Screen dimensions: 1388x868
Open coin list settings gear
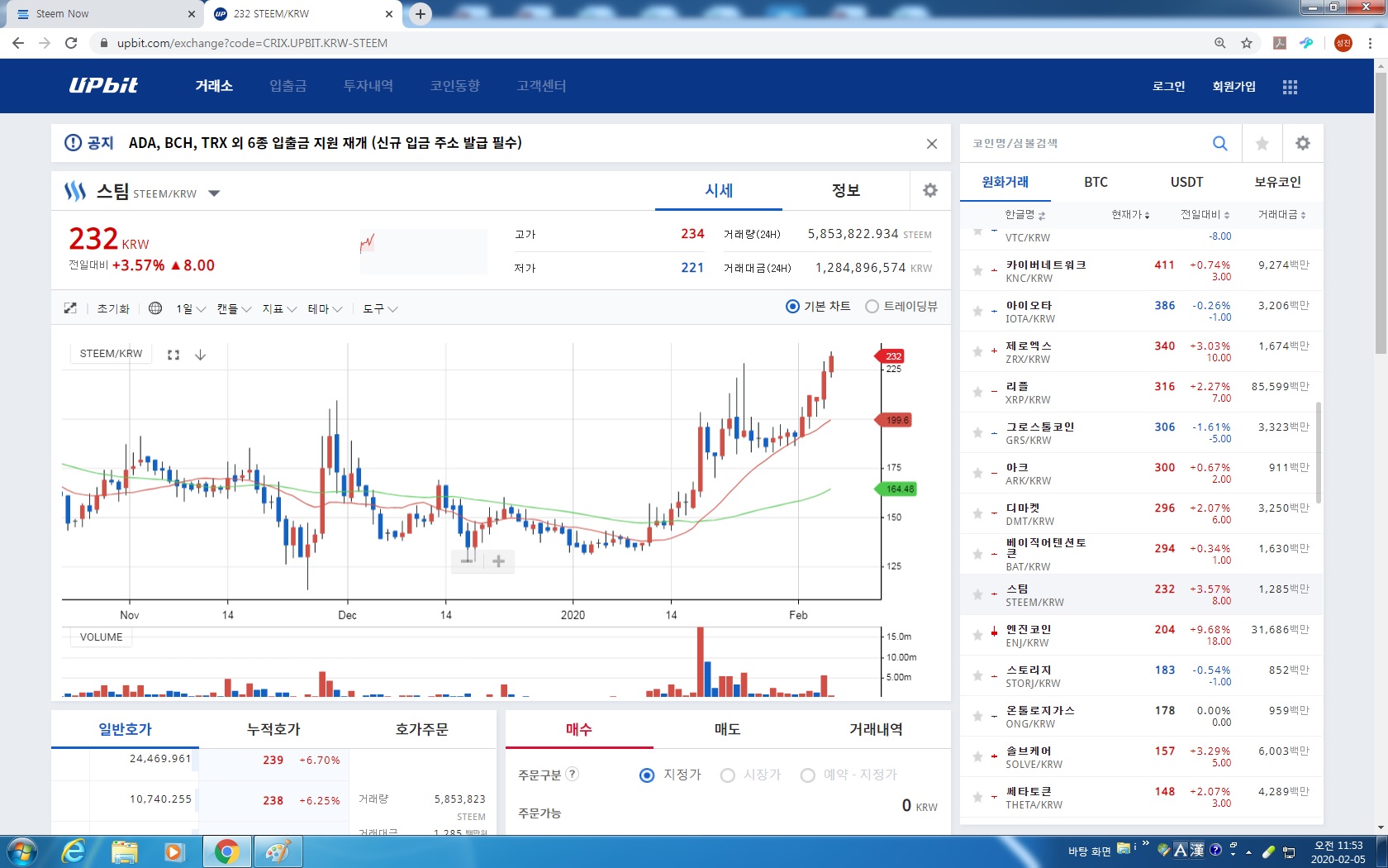(1303, 143)
